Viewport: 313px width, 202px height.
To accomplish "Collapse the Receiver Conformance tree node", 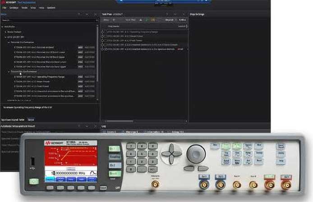I will [9, 42].
